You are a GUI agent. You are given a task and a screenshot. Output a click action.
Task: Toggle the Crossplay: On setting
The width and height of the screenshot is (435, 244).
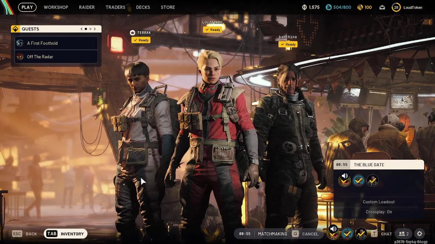(x=379, y=212)
